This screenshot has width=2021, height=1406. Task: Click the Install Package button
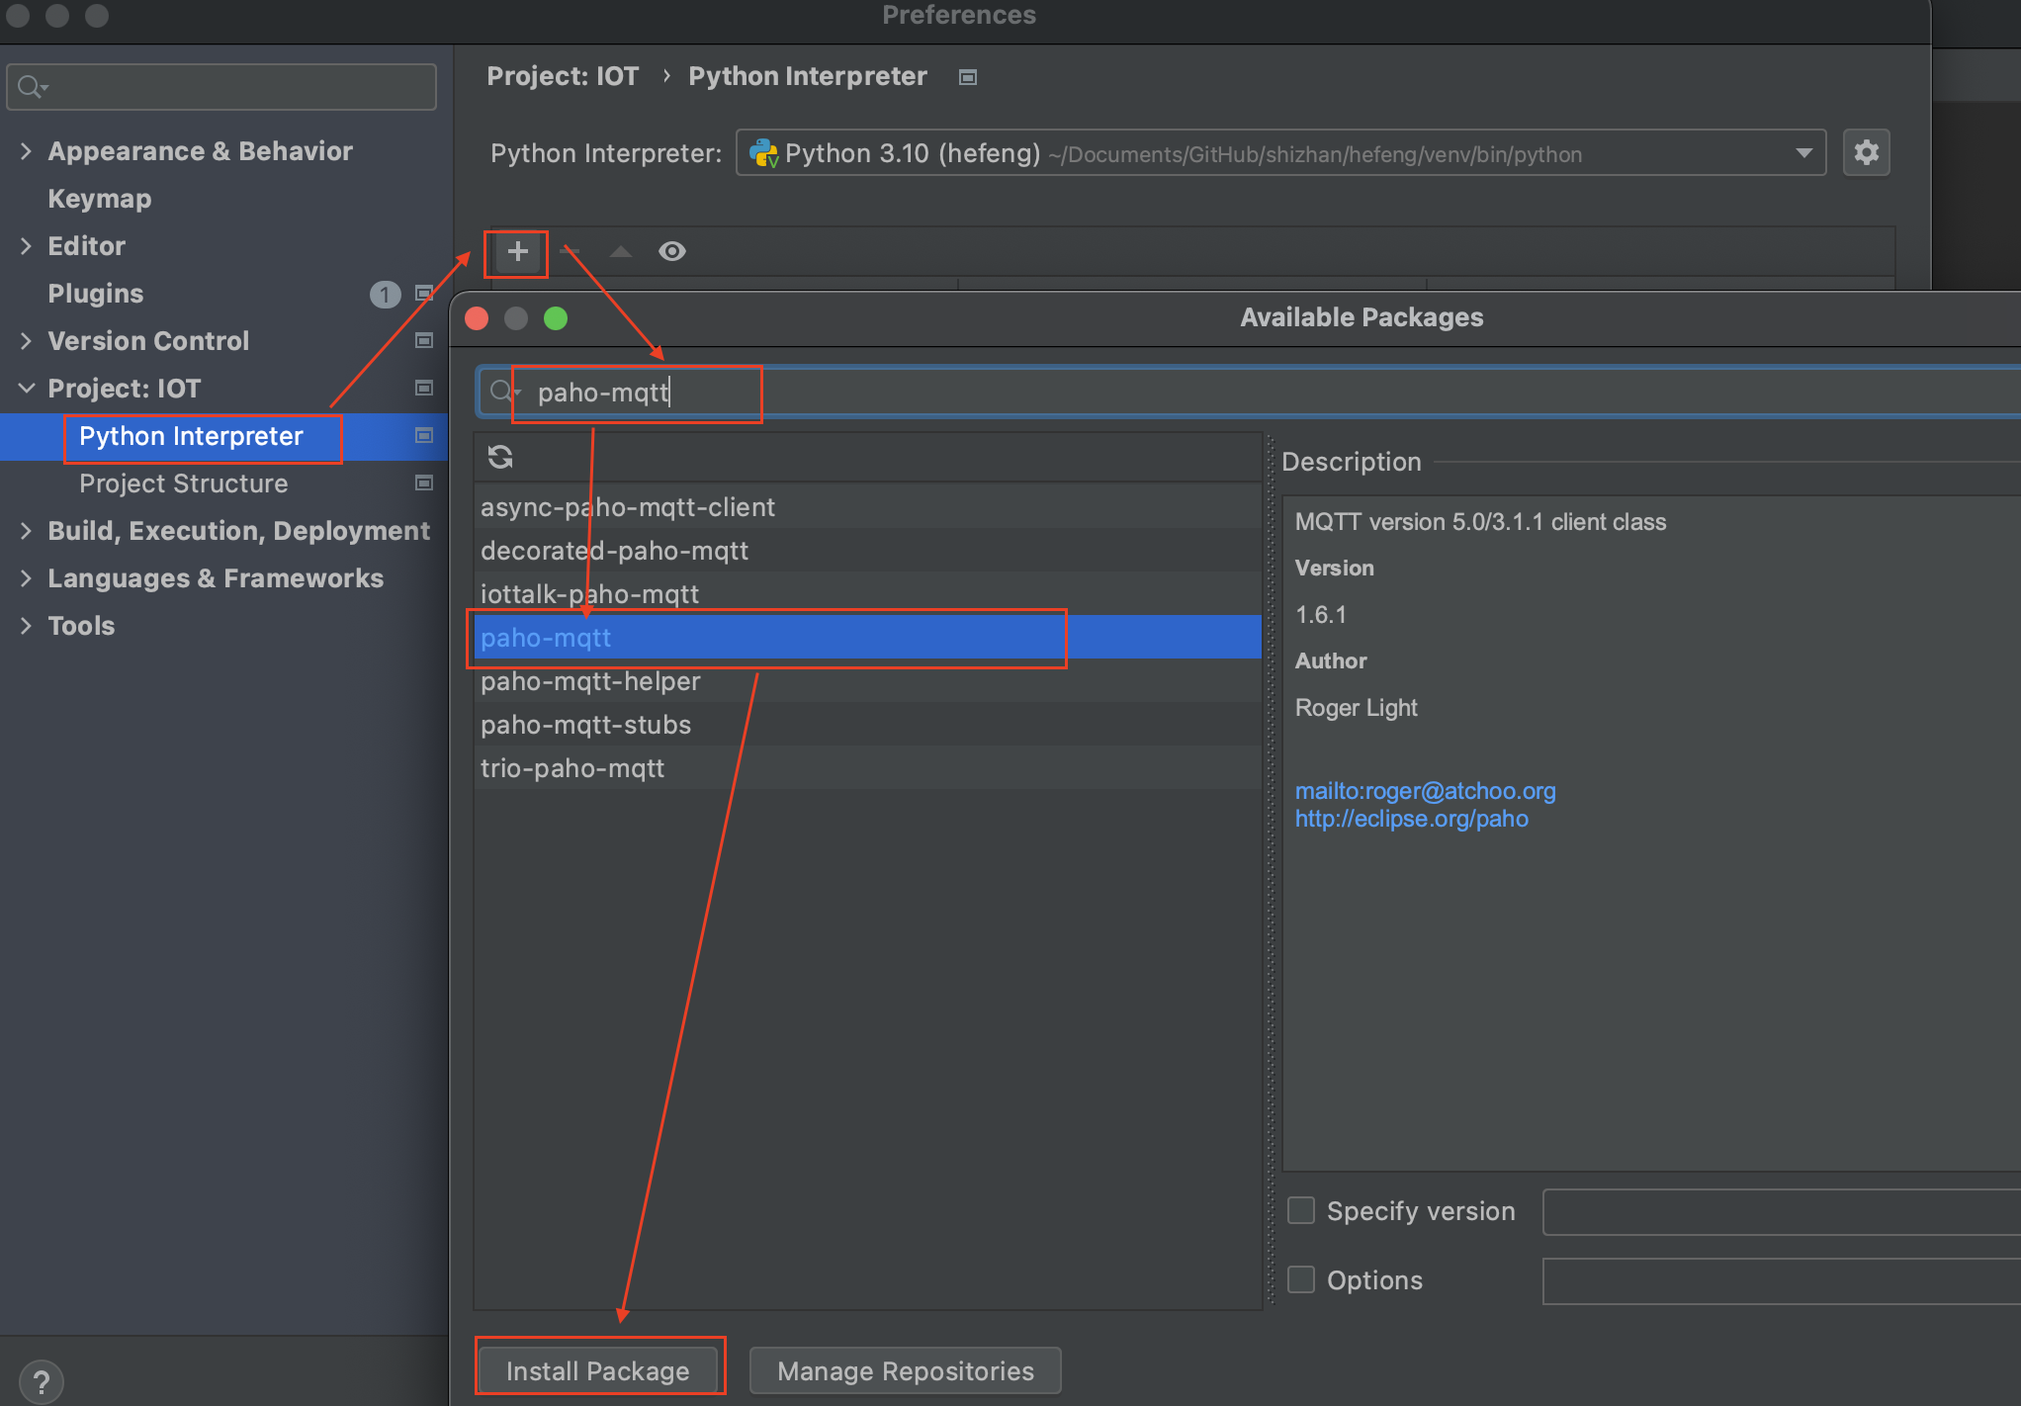597,1370
